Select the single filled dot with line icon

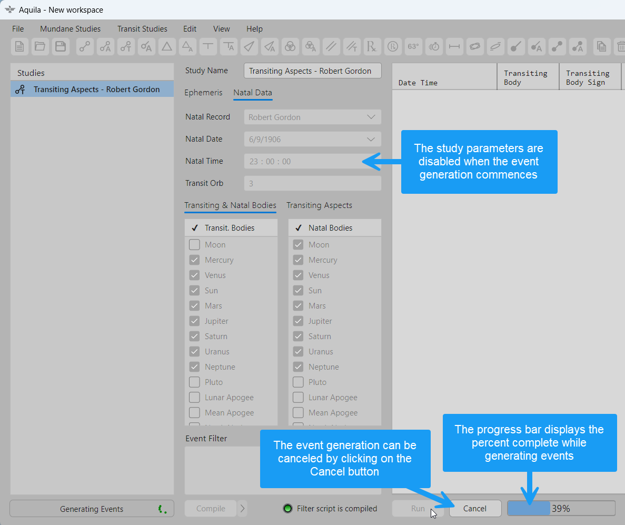pos(516,47)
